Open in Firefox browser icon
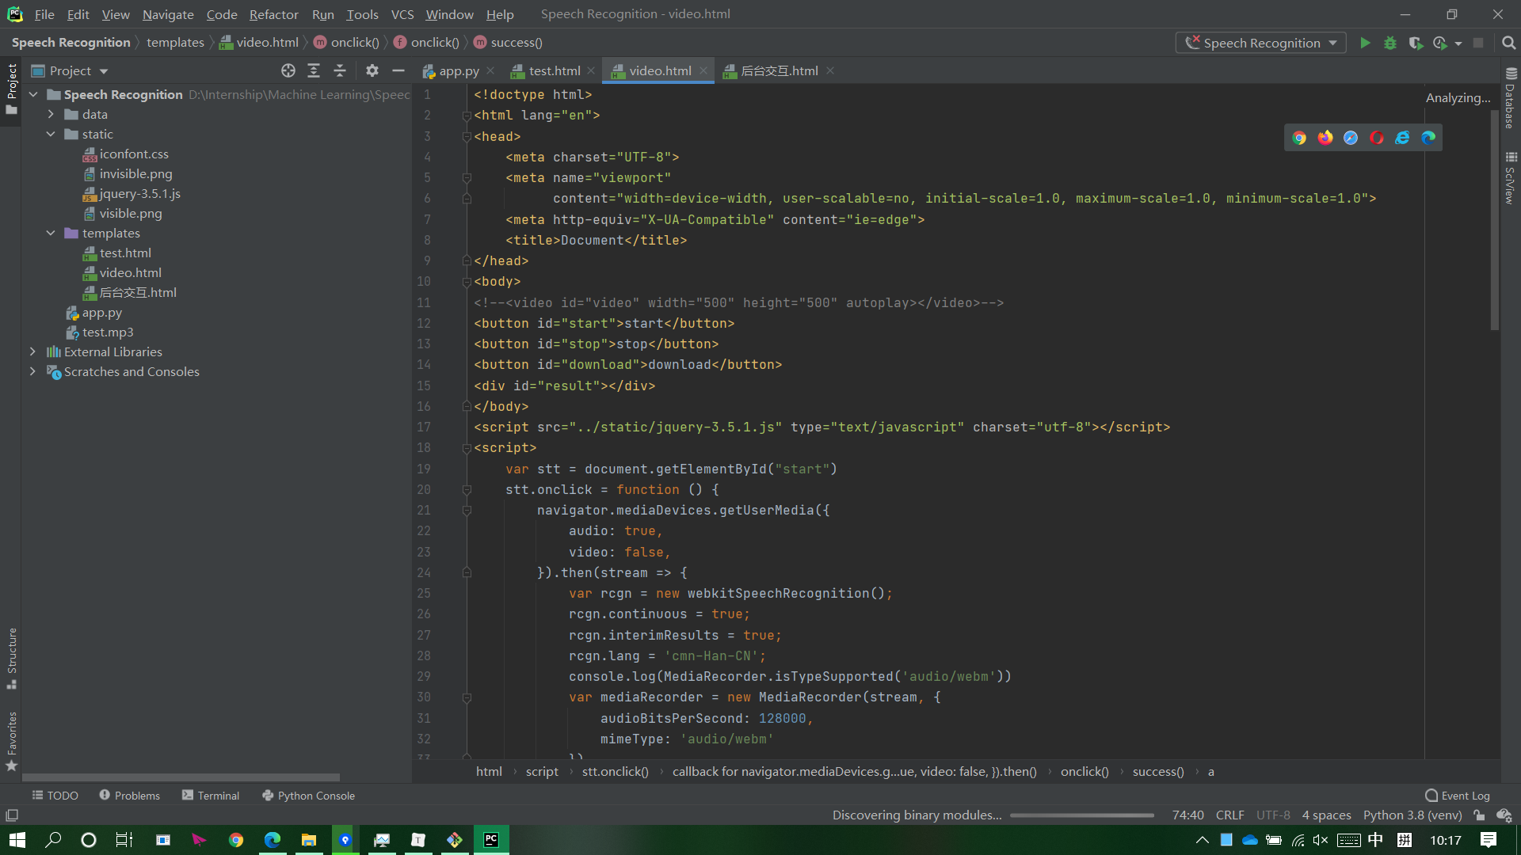The width and height of the screenshot is (1521, 855). [x=1325, y=138]
